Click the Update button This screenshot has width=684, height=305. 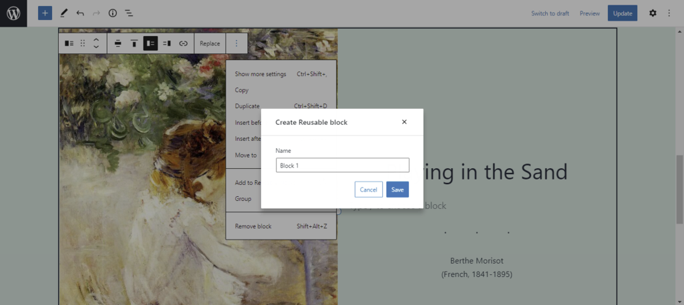coord(623,13)
